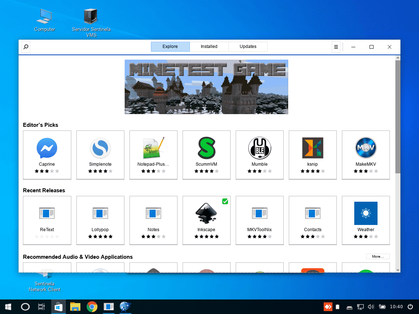Open the ksnip screenshot tool

(x=312, y=155)
